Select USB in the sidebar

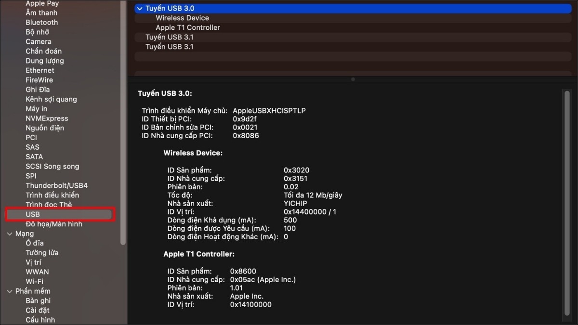point(33,214)
